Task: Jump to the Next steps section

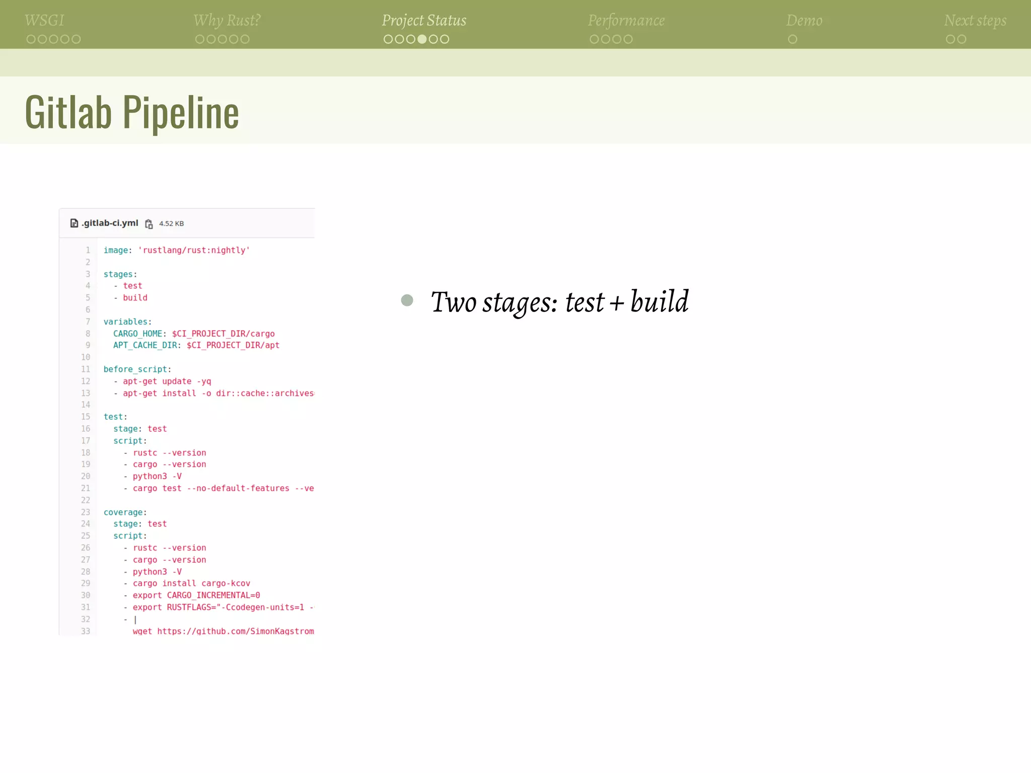Action: (x=975, y=20)
